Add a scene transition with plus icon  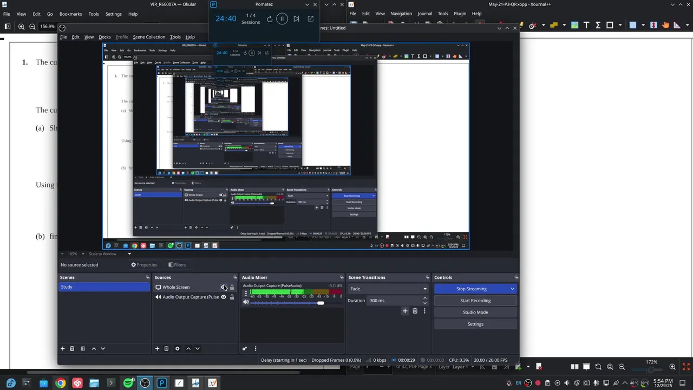(405, 311)
